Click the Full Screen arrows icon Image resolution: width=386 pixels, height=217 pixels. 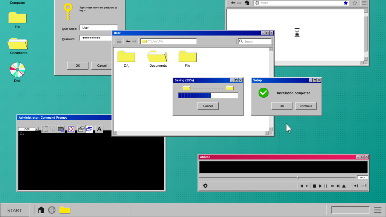71,129
